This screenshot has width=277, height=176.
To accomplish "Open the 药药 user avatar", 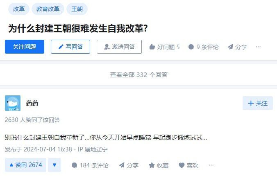I will point(13,103).
